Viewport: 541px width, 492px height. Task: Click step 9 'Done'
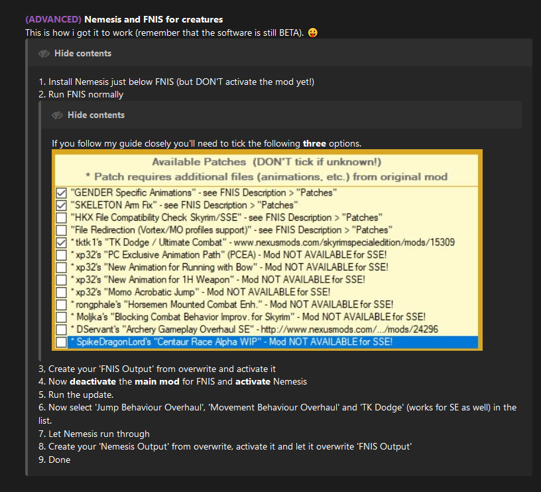pos(54,460)
